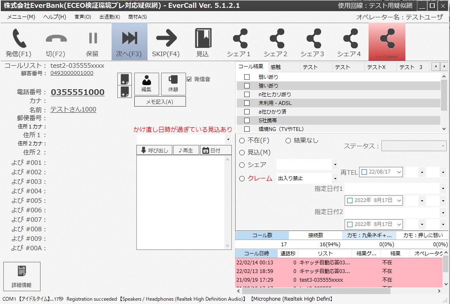Open 詳細情報 document button
450x304 pixels.
point(22,276)
